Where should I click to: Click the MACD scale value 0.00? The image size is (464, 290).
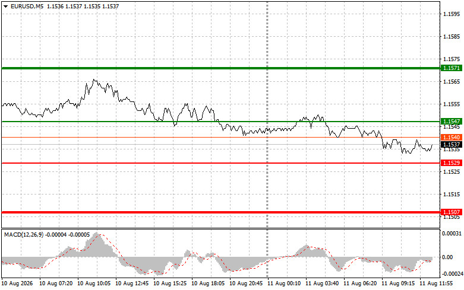pyautogui.click(x=447, y=257)
